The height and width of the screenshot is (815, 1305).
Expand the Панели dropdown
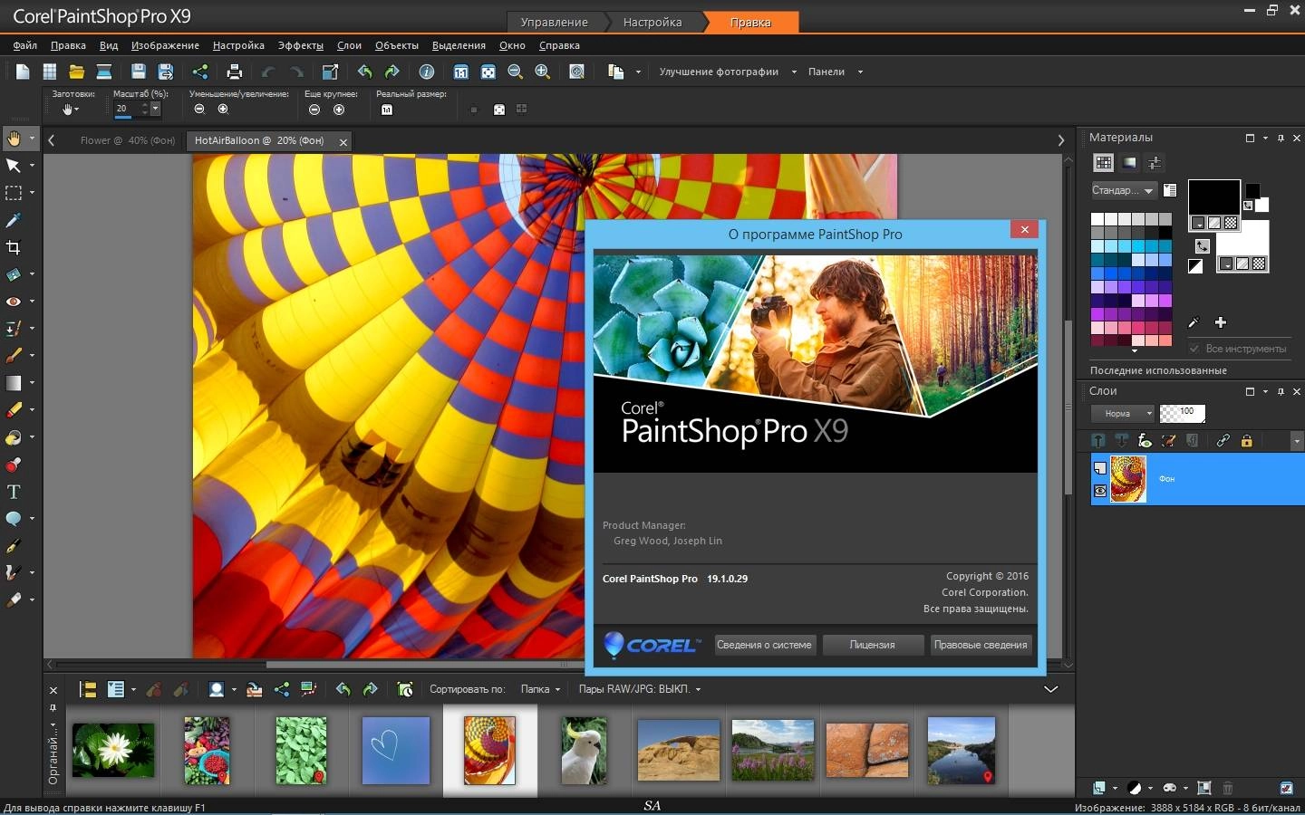click(860, 72)
